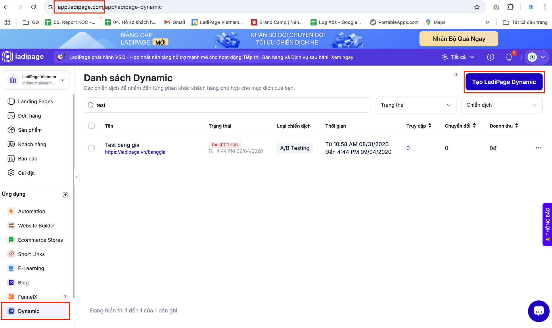Reload the page with refresh icon
Viewport: 552px width, 328px height.
(33, 7)
